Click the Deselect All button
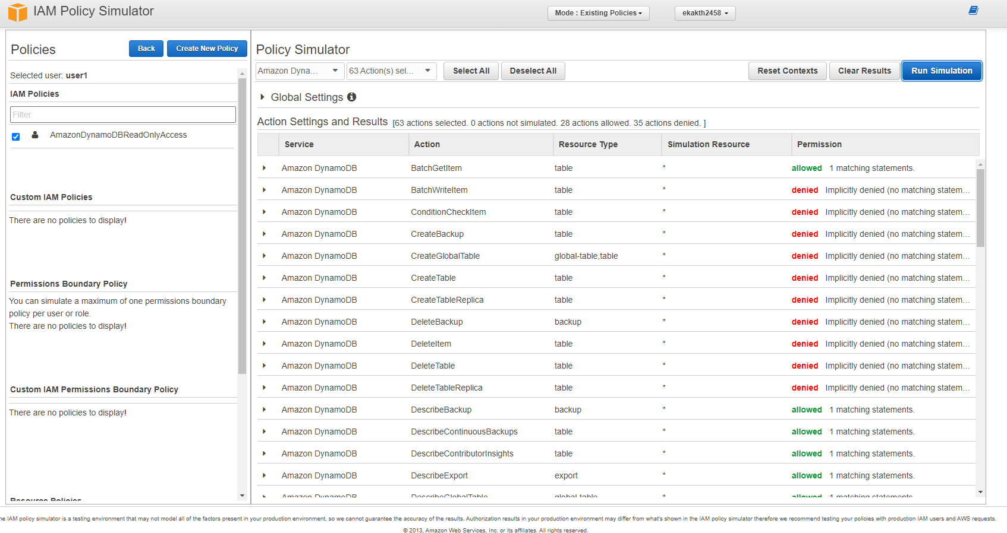This screenshot has width=1007, height=533. click(x=533, y=71)
